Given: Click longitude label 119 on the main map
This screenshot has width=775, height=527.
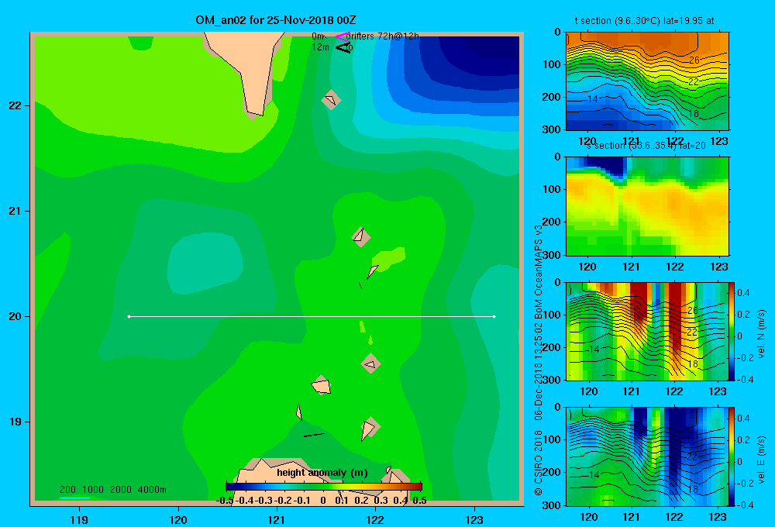Looking at the screenshot, I should pos(79,519).
